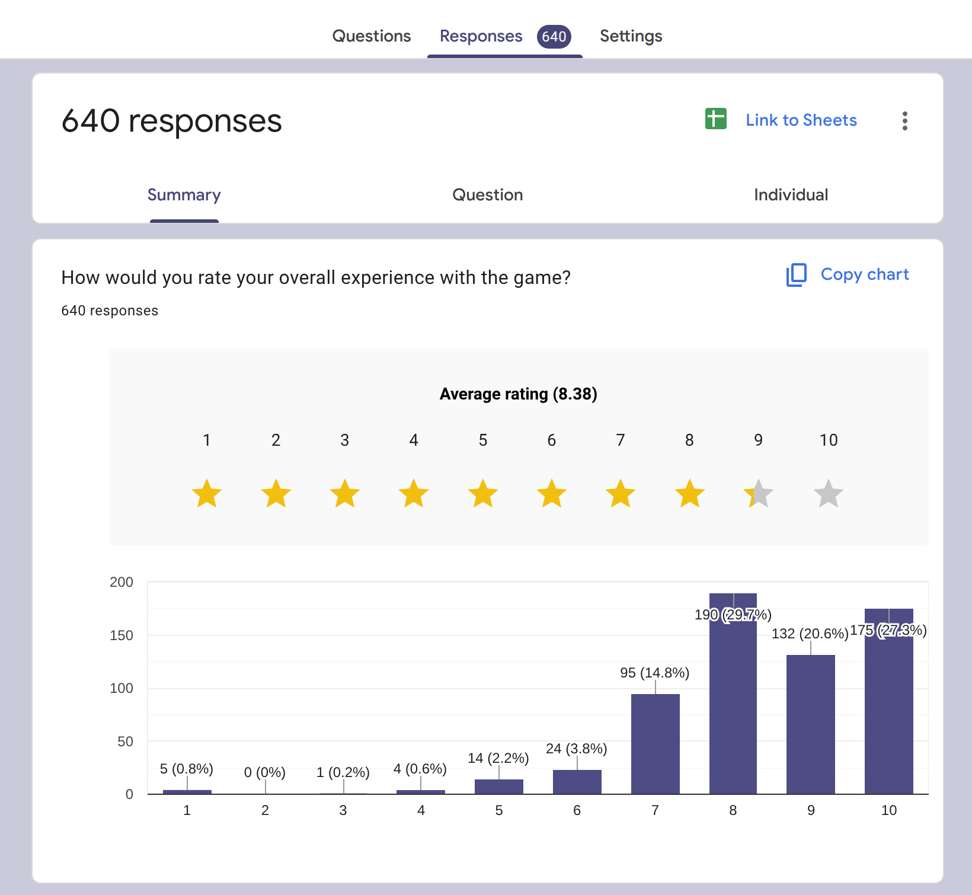The width and height of the screenshot is (972, 895).
Task: Open the Question view tab
Action: 487,195
